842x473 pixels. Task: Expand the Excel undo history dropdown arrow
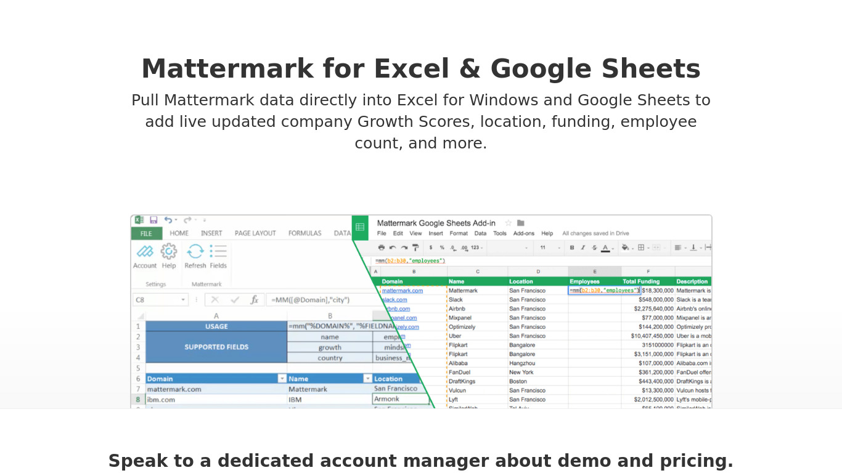pos(176,220)
